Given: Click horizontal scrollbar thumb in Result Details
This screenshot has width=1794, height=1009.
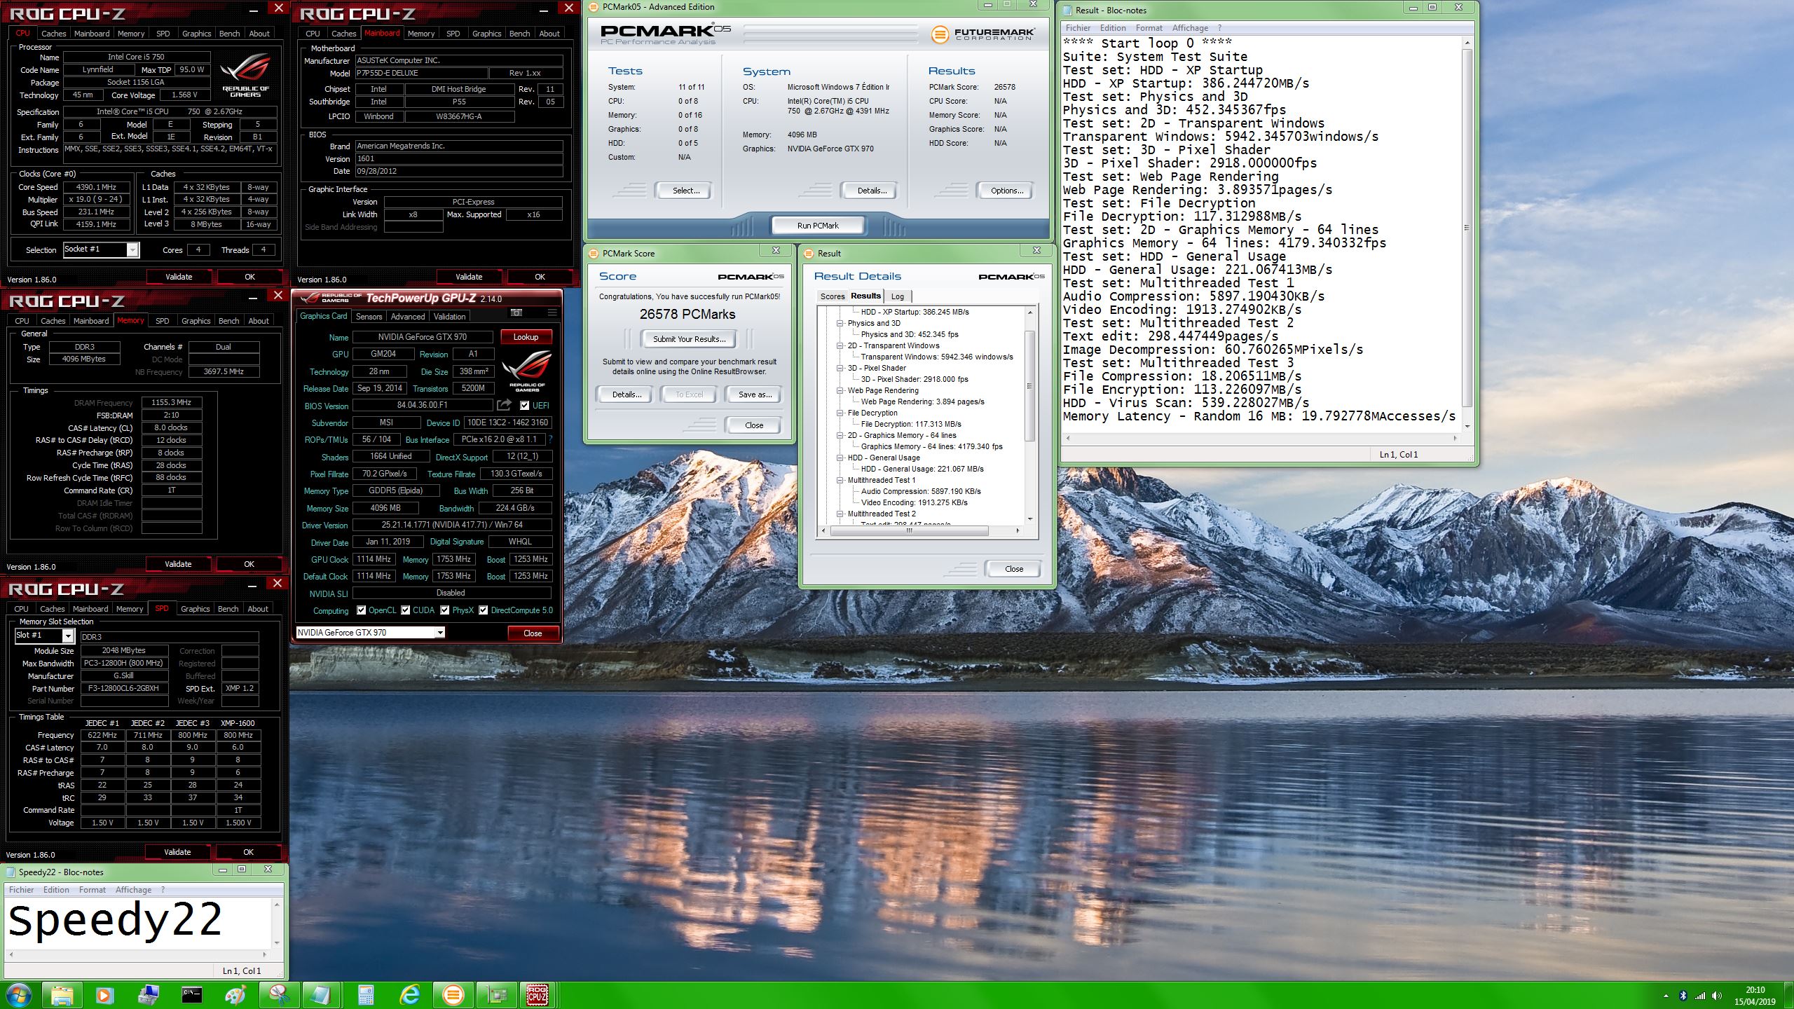Looking at the screenshot, I should [x=909, y=531].
